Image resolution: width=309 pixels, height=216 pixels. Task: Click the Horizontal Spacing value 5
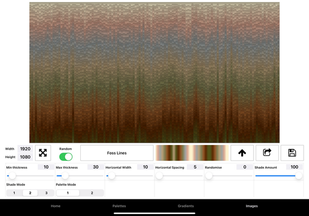(195, 167)
